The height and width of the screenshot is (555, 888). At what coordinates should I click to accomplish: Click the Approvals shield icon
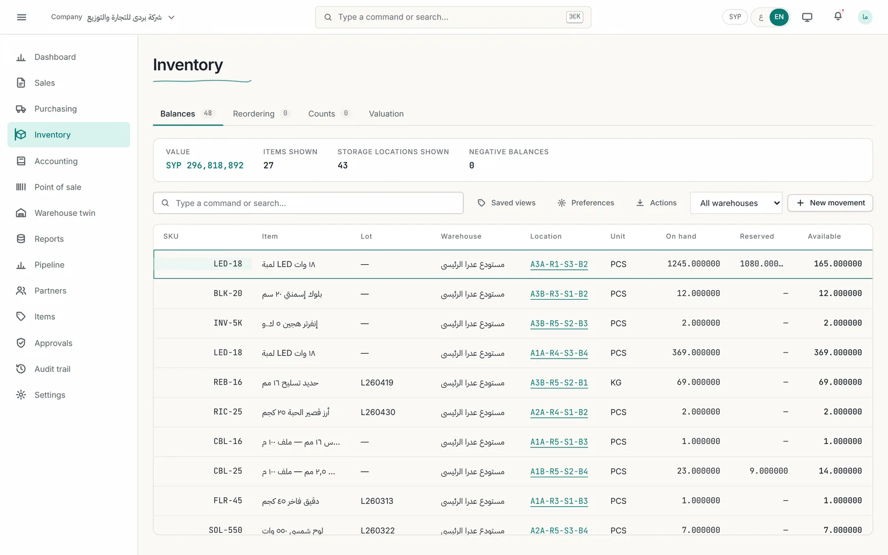(21, 343)
